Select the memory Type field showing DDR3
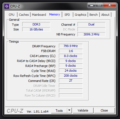Viewport: 120px width, 119px height. click(x=36, y=24)
